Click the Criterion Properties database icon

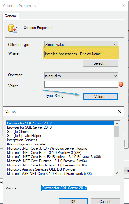pos(13,28)
